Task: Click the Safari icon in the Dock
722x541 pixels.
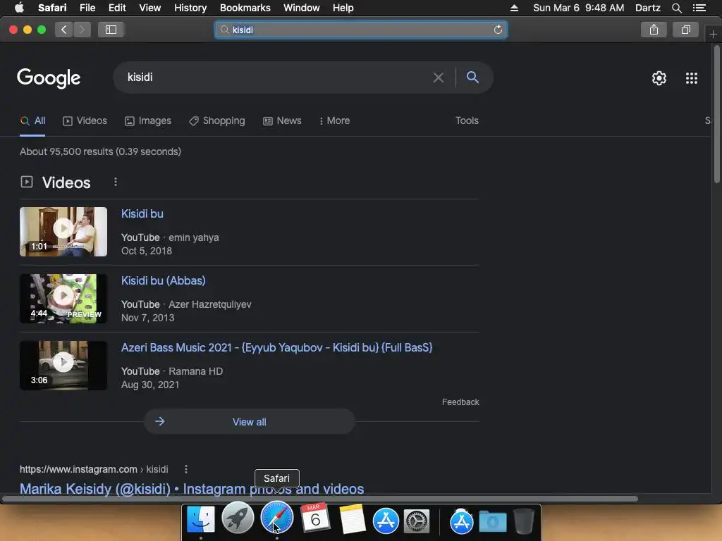Action: tap(276, 518)
